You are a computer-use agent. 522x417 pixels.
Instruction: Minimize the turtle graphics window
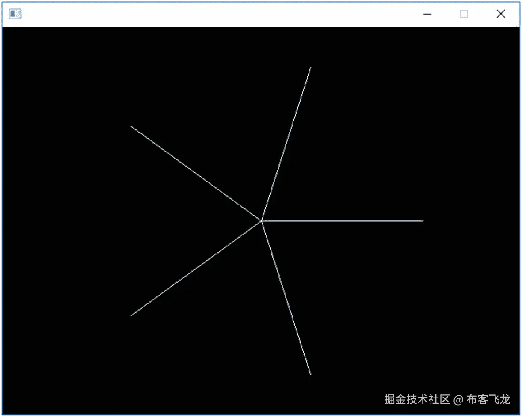point(427,14)
